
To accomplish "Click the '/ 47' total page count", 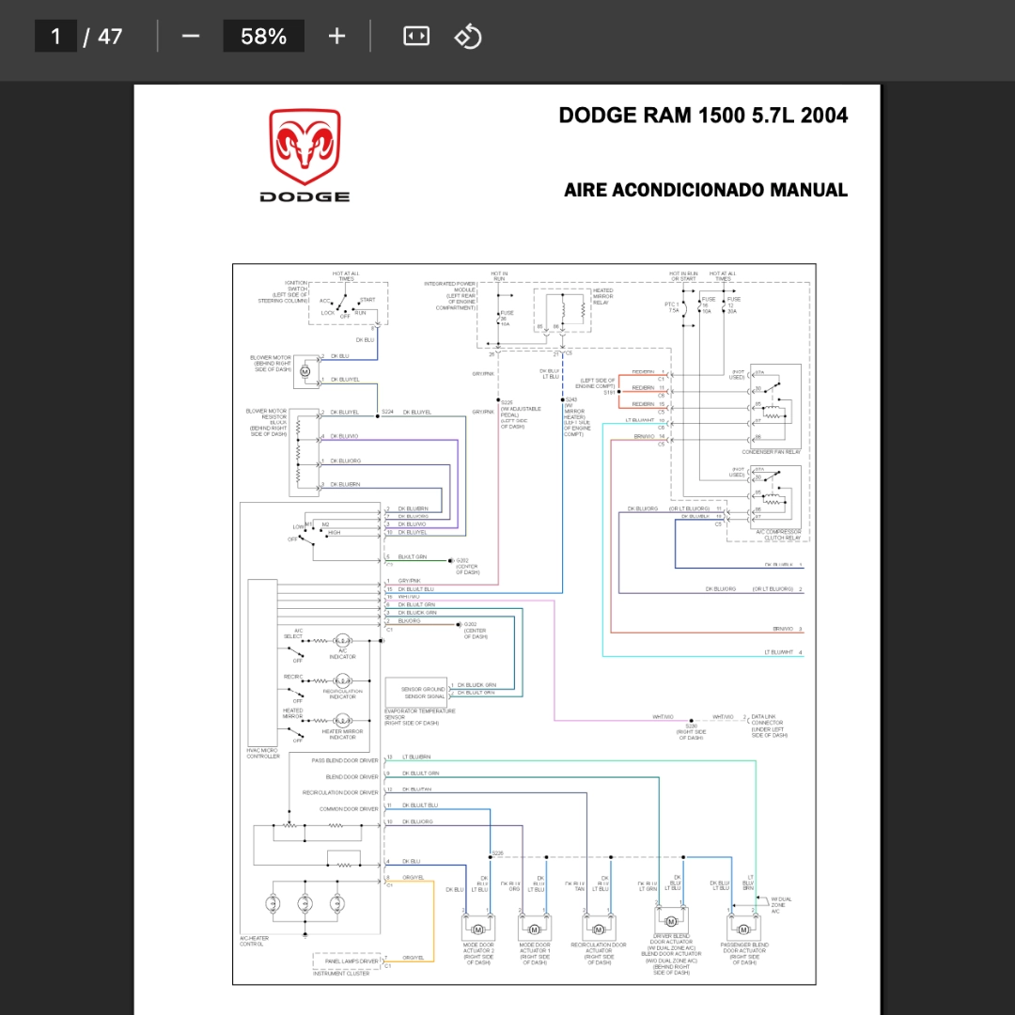I will (x=103, y=37).
